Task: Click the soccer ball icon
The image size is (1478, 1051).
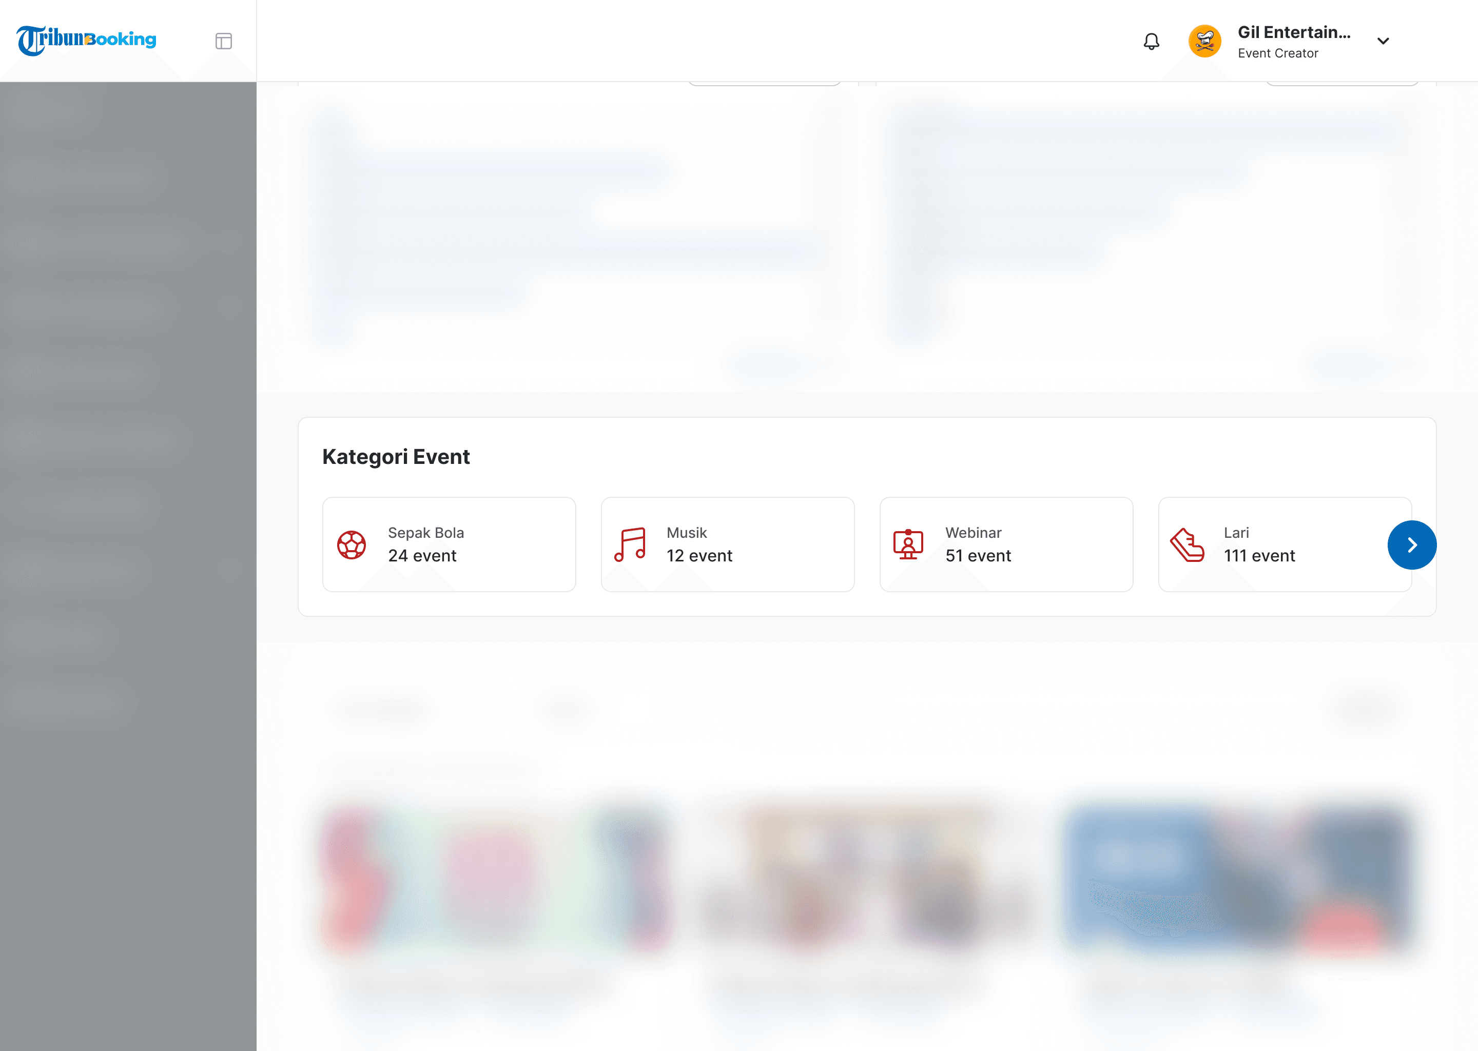Action: pos(352,545)
